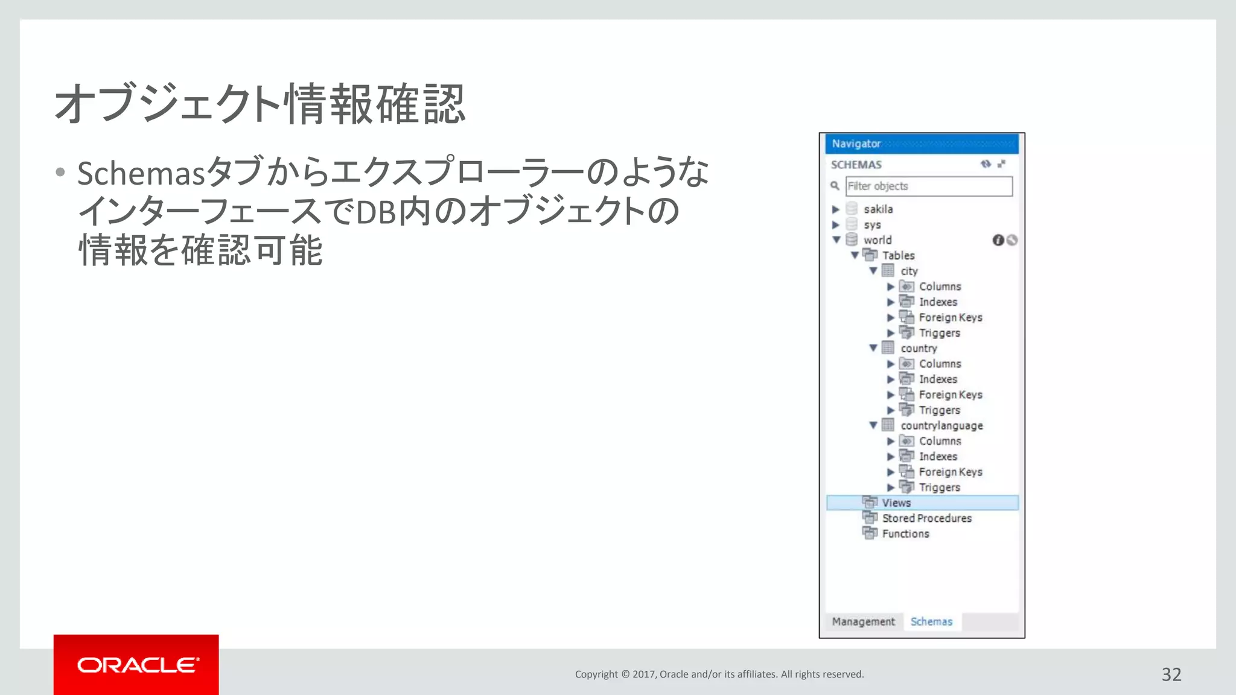
Task: Click the refresh schemas icon
Action: point(986,164)
